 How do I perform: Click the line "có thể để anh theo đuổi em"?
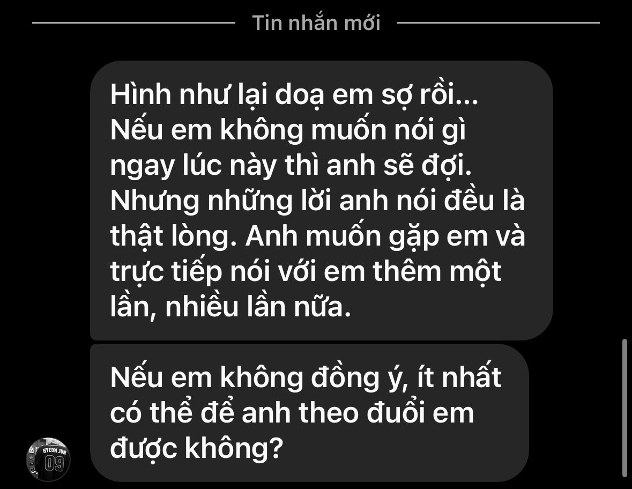(x=292, y=413)
